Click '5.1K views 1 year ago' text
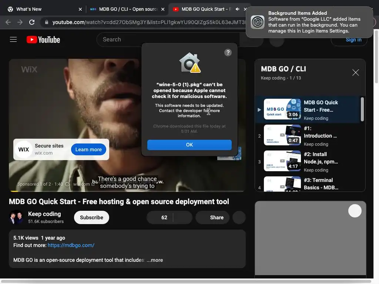 pos(39,238)
